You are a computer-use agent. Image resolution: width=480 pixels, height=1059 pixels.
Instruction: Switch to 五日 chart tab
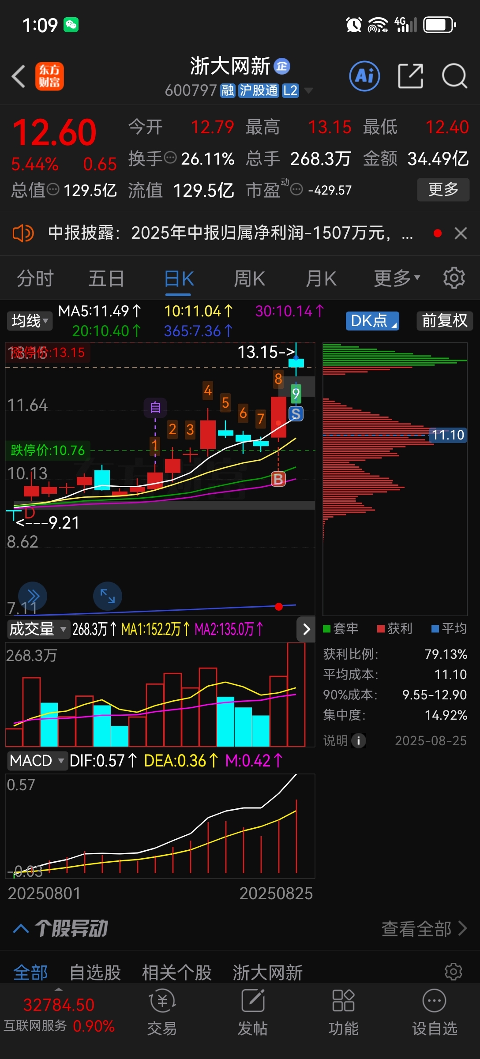click(x=106, y=279)
